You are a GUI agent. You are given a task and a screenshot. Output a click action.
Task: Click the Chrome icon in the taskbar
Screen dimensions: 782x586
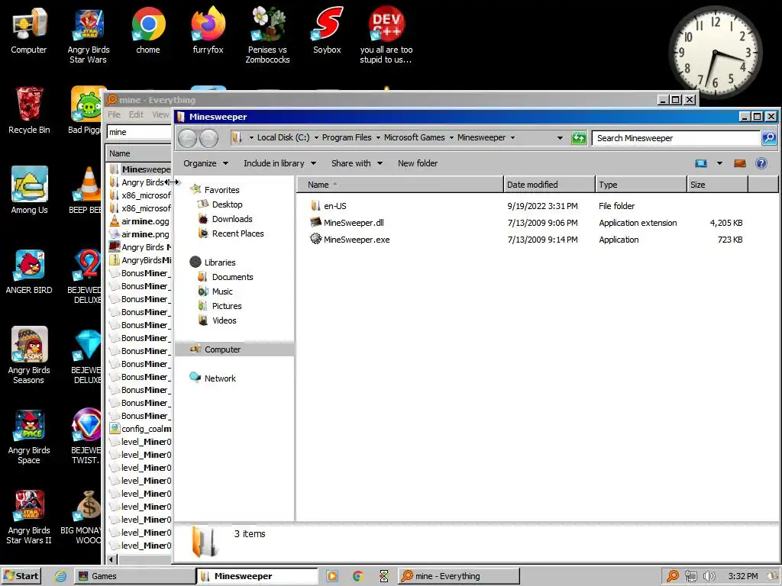[357, 576]
